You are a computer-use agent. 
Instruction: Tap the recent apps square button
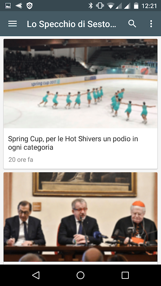(x=125, y=275)
